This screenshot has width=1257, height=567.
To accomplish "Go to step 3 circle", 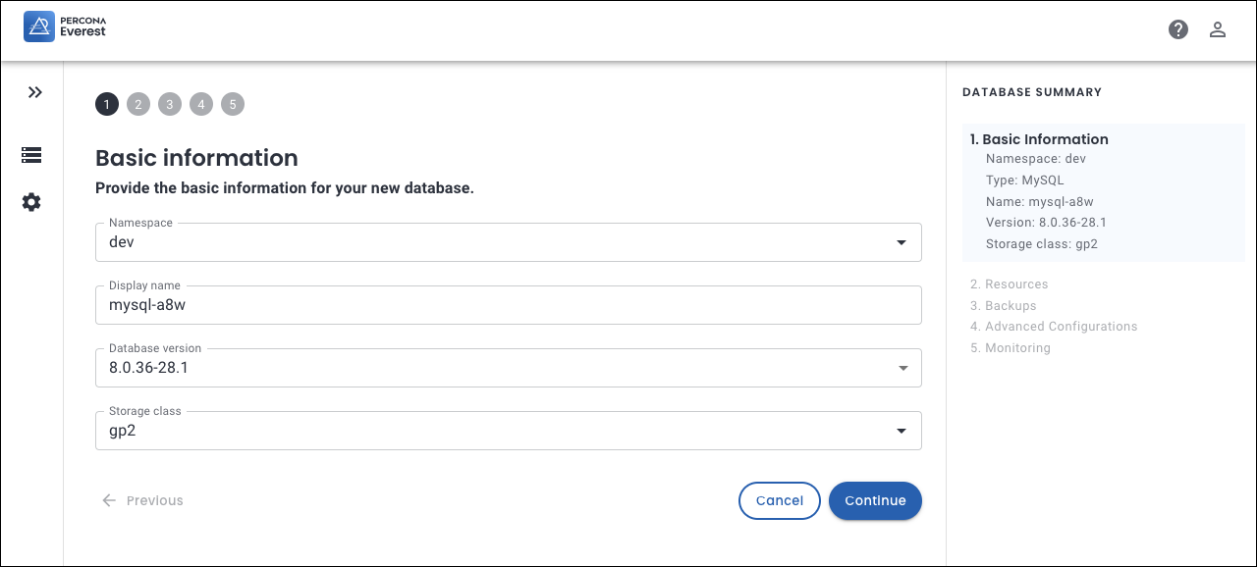I will pyautogui.click(x=170, y=104).
